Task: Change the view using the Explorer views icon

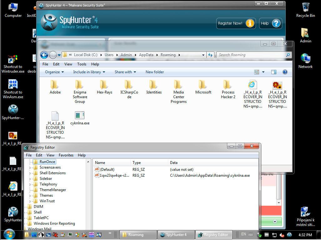Action: 257,72
